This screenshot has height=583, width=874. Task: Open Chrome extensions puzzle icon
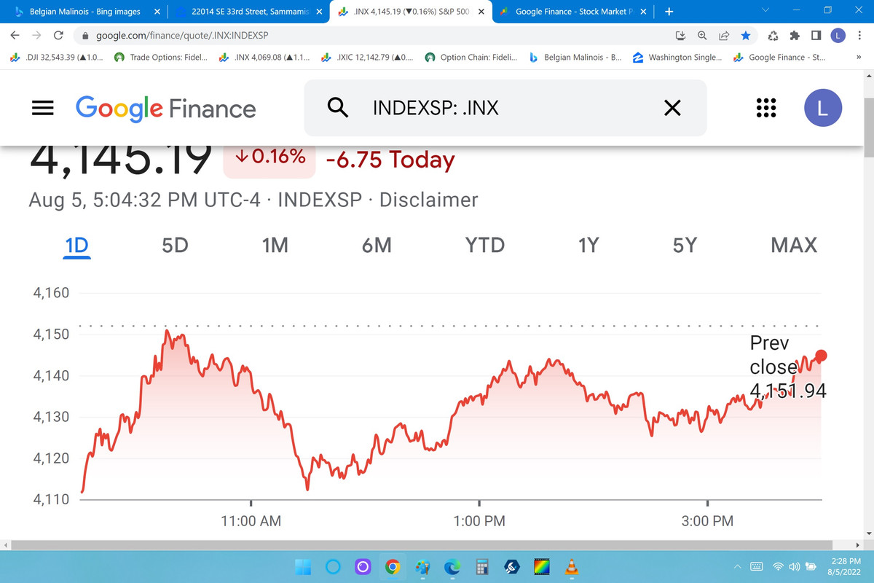pyautogui.click(x=795, y=35)
